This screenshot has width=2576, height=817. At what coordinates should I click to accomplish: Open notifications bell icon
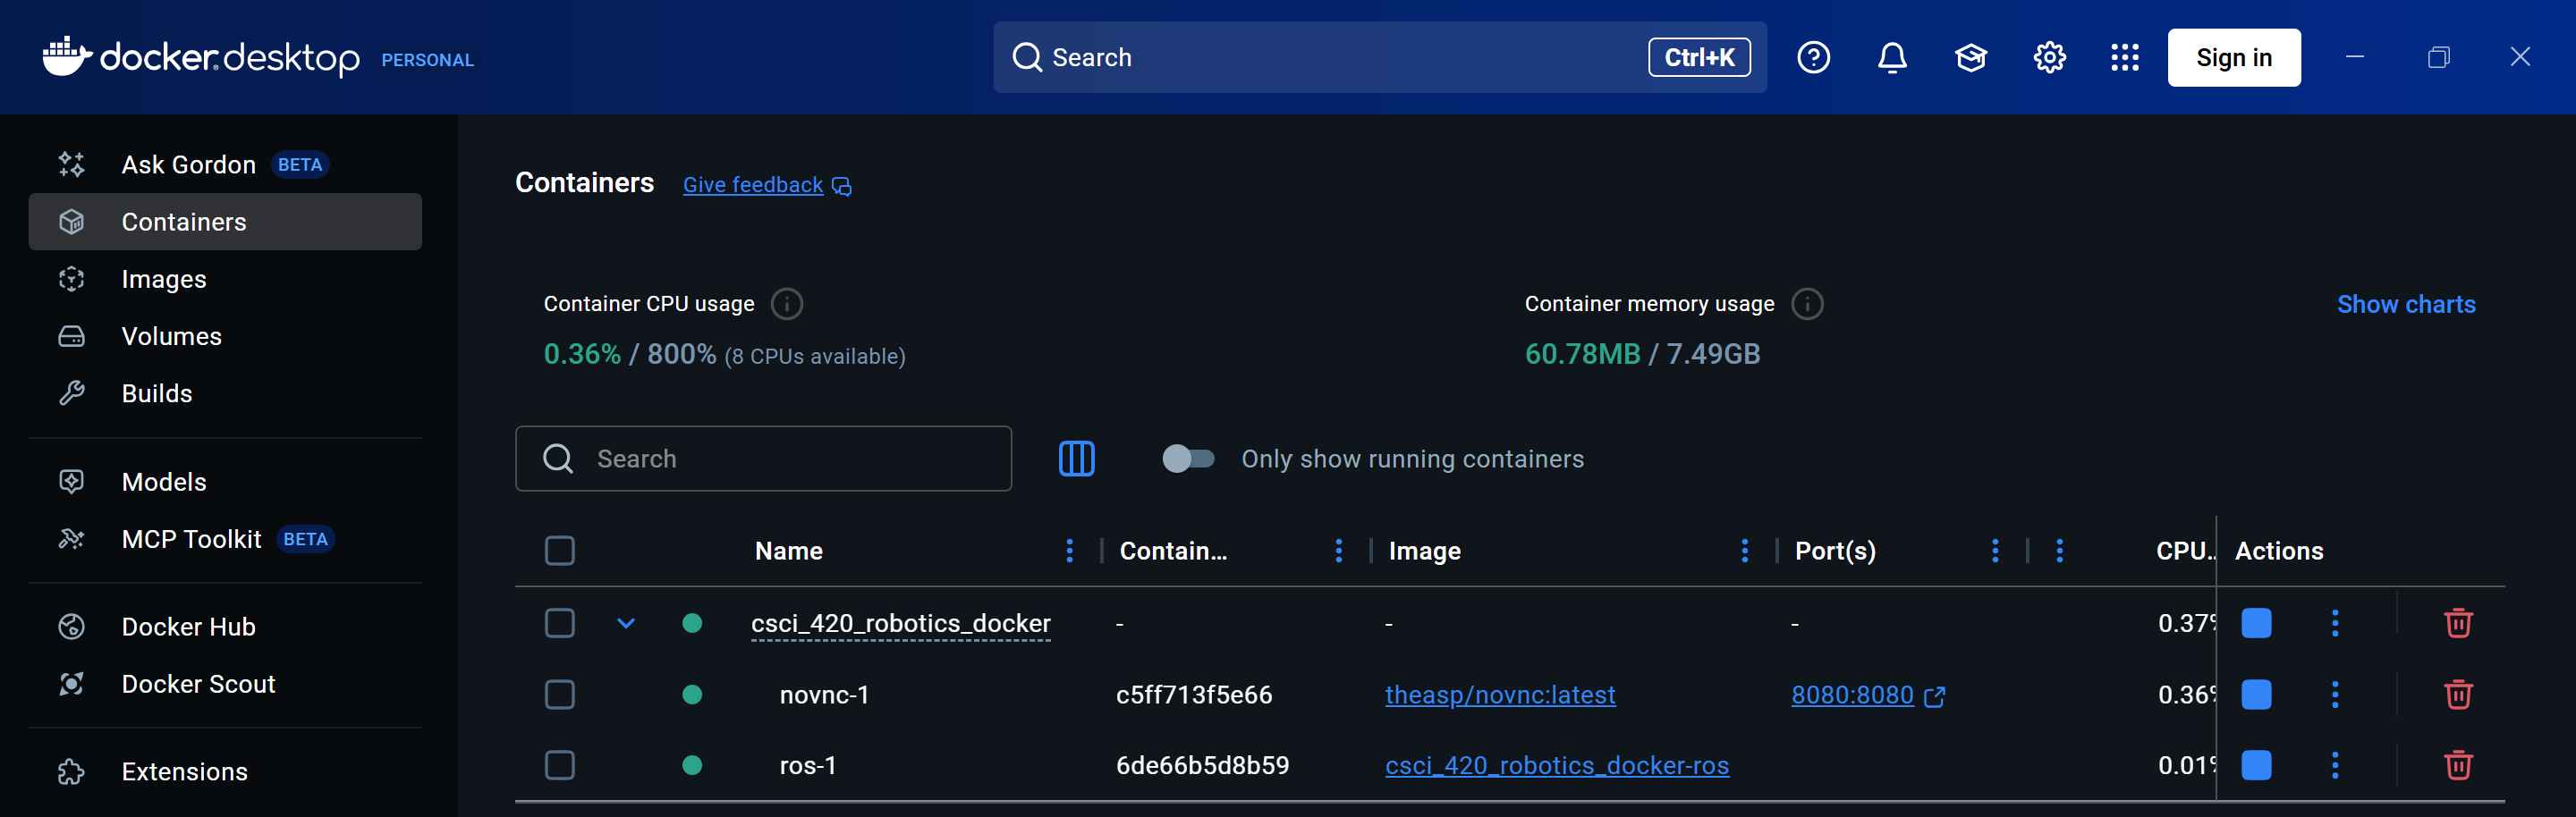1891,58
